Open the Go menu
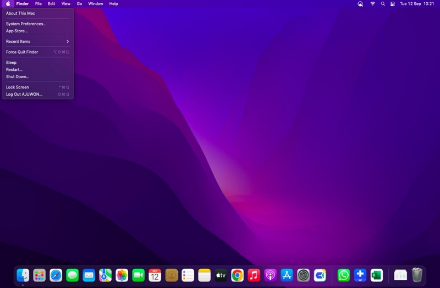This screenshot has height=288, width=440. (x=79, y=4)
